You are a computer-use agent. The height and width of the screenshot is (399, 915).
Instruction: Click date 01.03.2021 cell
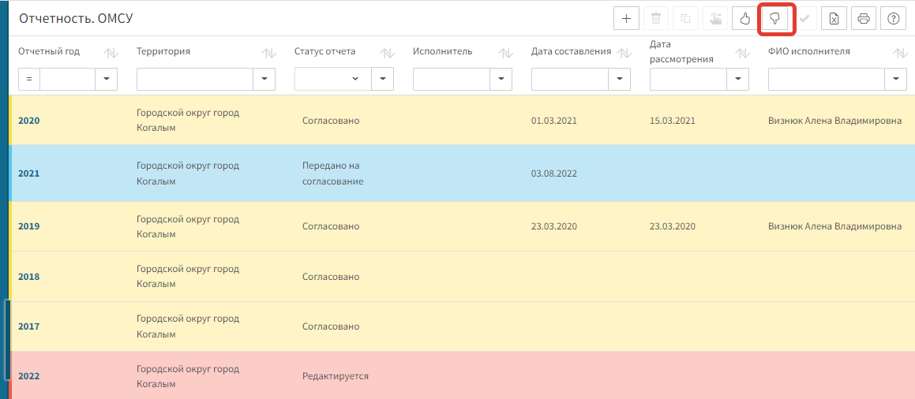pos(553,121)
